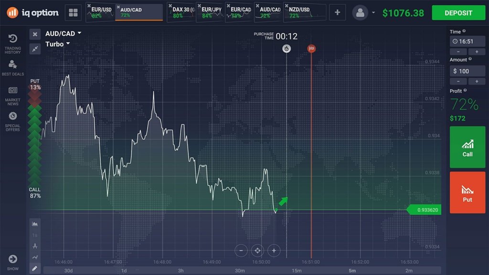
Task: Click the $172 payout value
Action: 457,119
